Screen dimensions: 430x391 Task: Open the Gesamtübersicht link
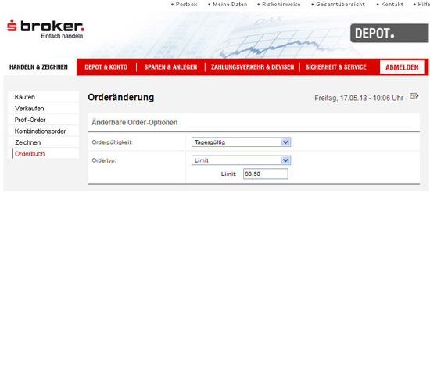coord(338,5)
